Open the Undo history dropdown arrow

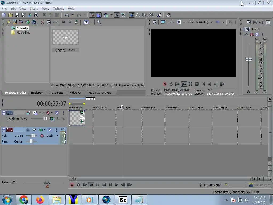click(x=73, y=15)
